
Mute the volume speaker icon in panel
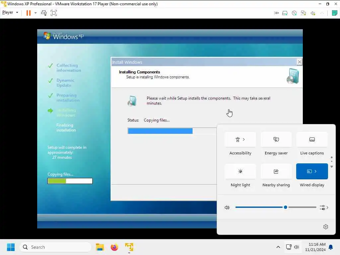pyautogui.click(x=227, y=208)
